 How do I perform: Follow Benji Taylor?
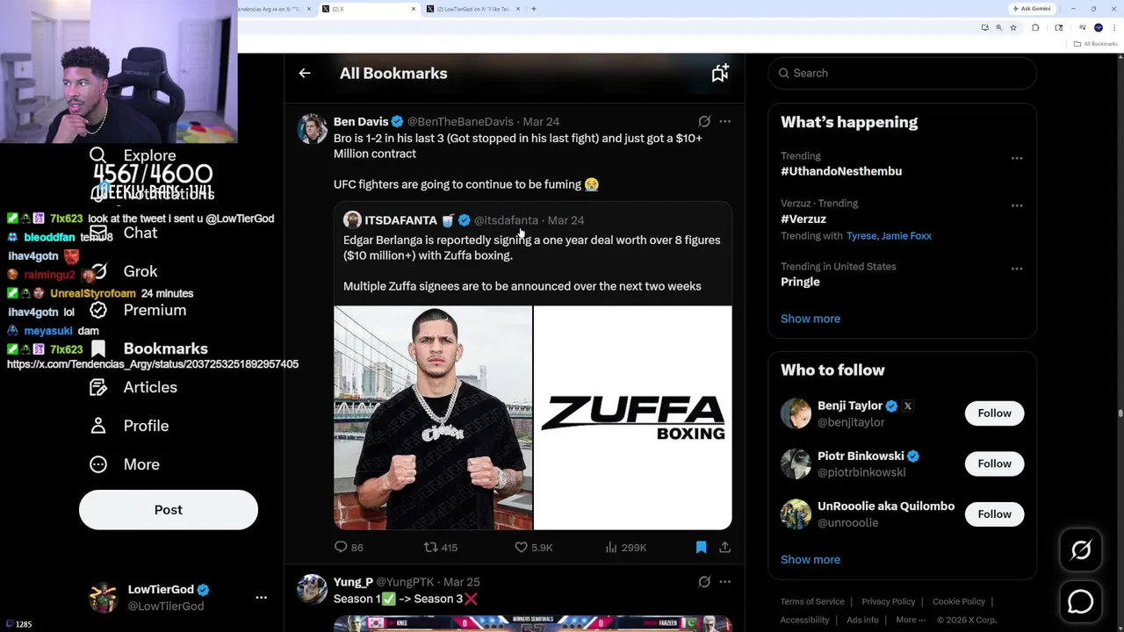pyautogui.click(x=994, y=413)
